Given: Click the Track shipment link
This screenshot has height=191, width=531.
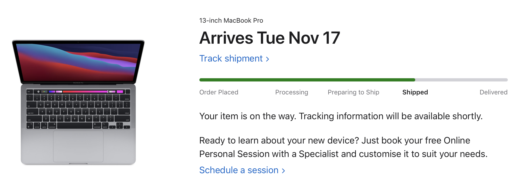Looking at the screenshot, I should (231, 59).
